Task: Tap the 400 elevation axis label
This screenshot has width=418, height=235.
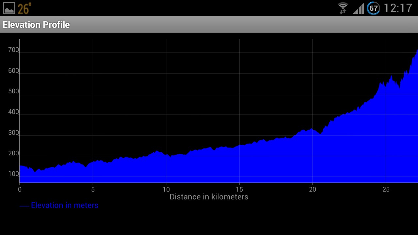Action: pyautogui.click(x=14, y=112)
